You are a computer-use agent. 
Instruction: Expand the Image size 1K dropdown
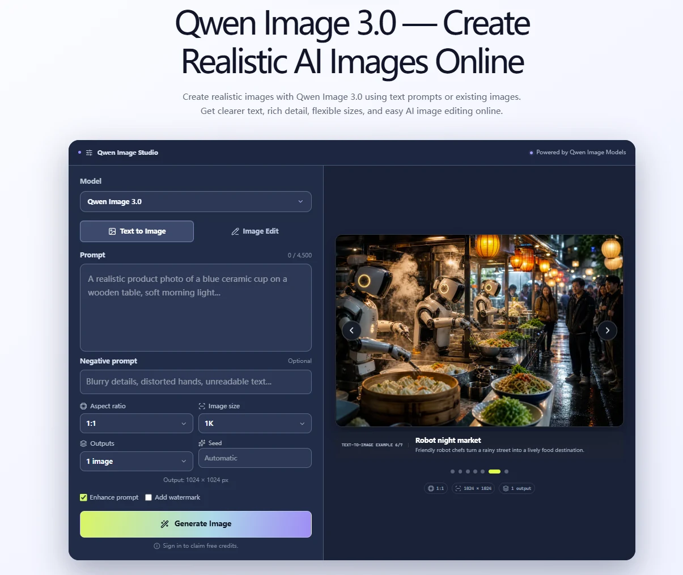255,424
